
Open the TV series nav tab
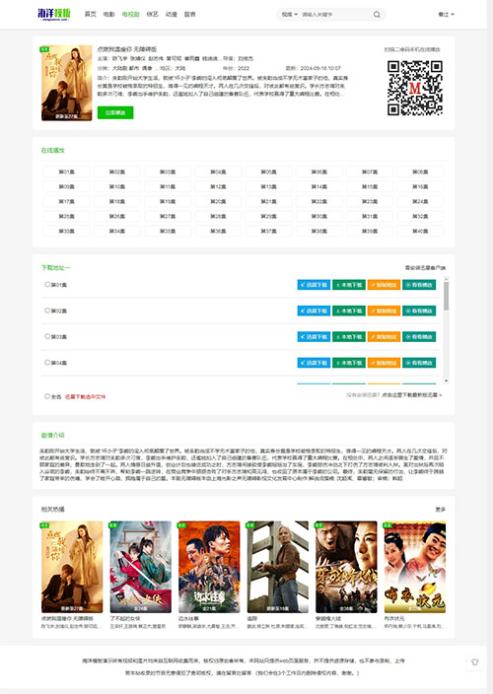(x=130, y=14)
